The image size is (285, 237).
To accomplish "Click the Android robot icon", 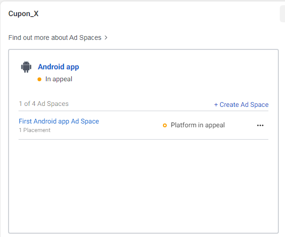I will tap(26, 67).
